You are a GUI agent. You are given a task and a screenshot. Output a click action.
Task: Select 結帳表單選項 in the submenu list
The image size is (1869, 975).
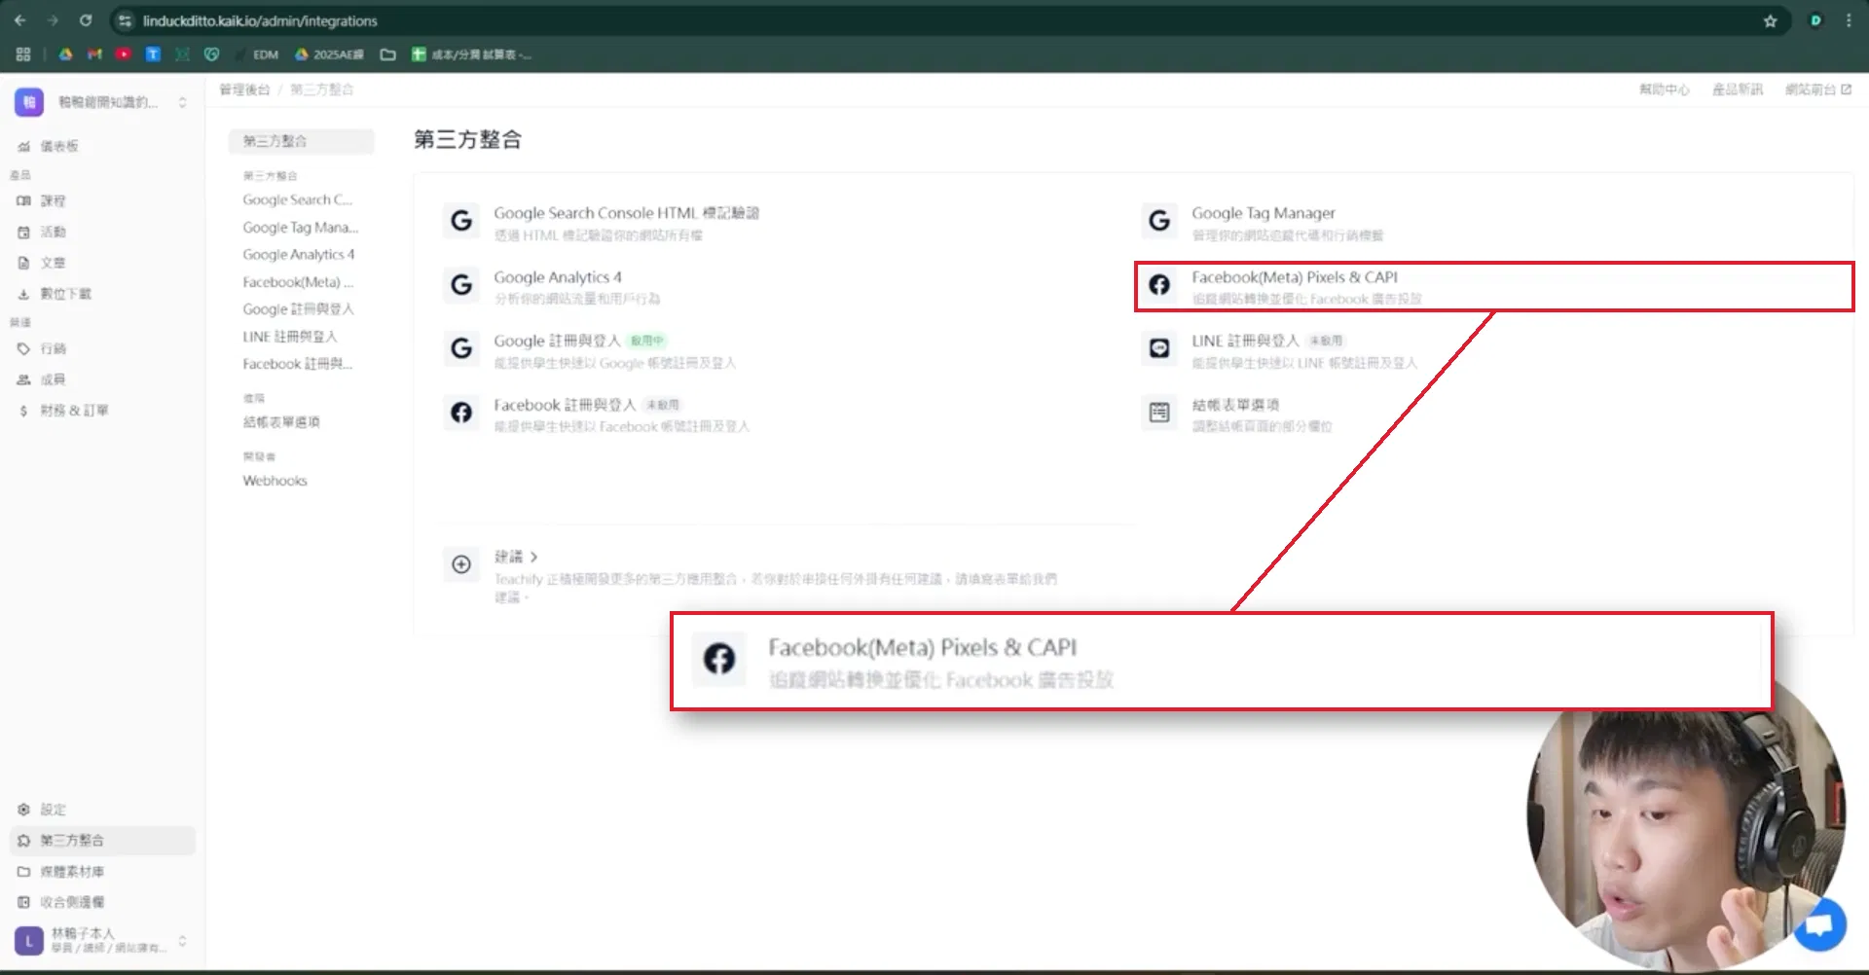(x=281, y=421)
